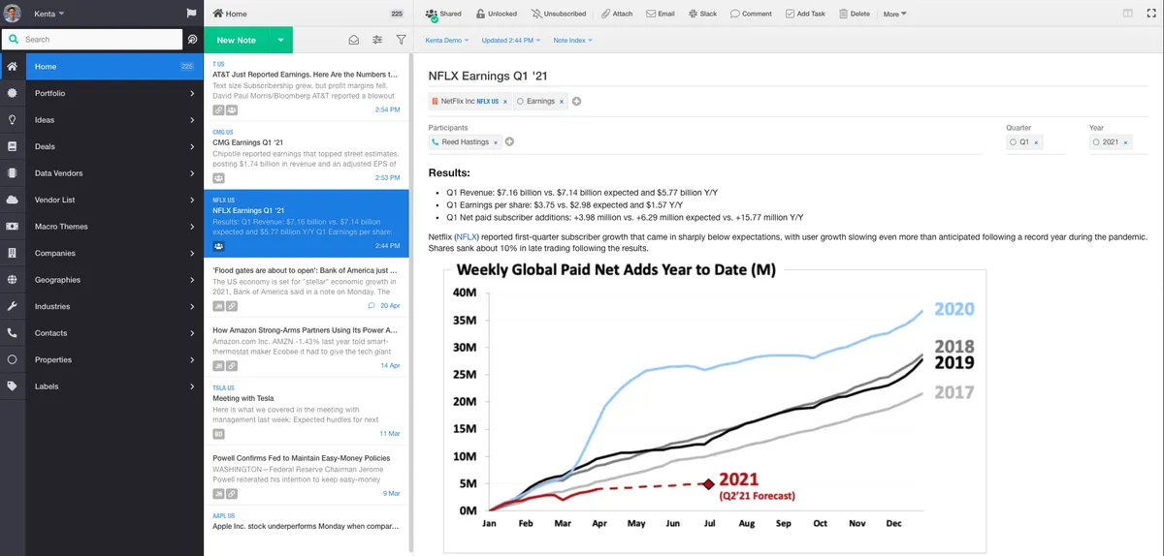Open the Note Index dropdown
The width and height of the screenshot is (1164, 556).
click(573, 40)
